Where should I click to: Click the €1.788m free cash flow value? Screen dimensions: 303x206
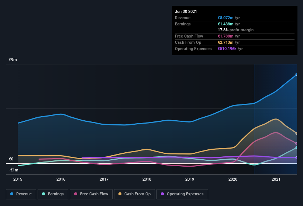pyautogui.click(x=225, y=36)
